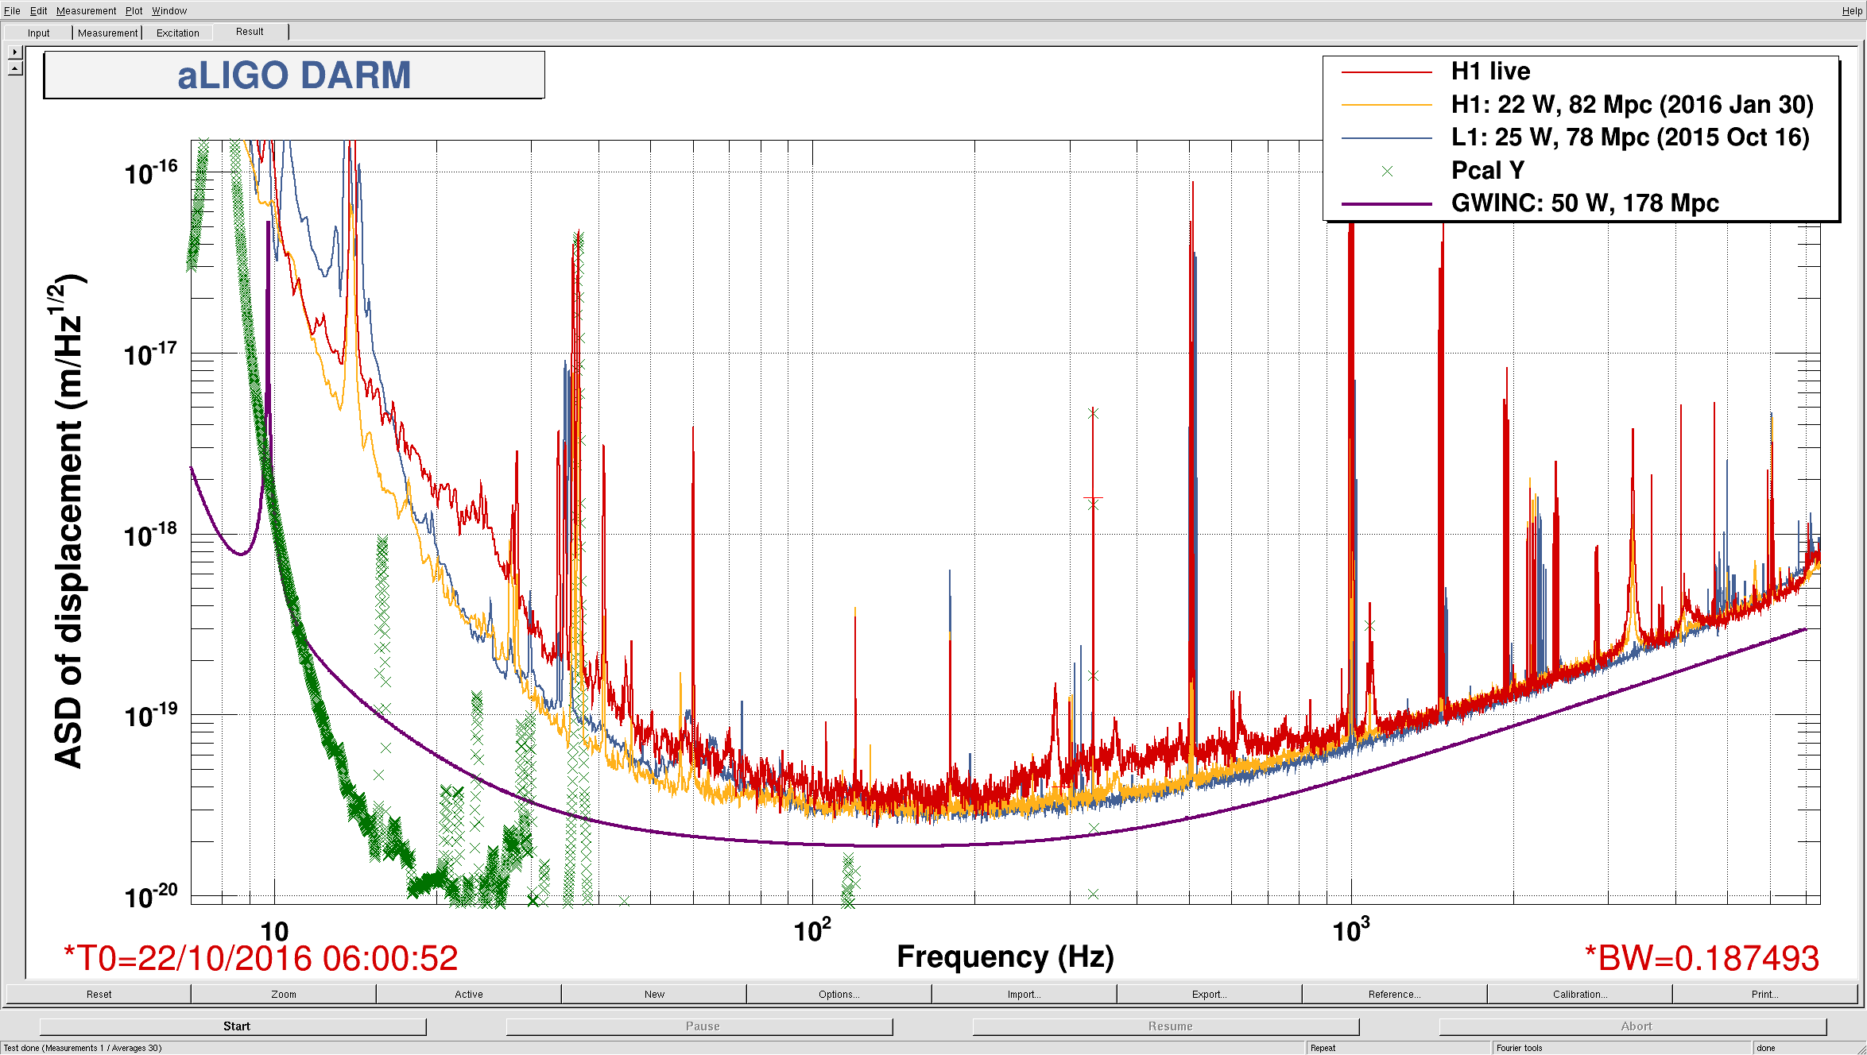
Task: Click the done status field
Action: [x=1808, y=1048]
